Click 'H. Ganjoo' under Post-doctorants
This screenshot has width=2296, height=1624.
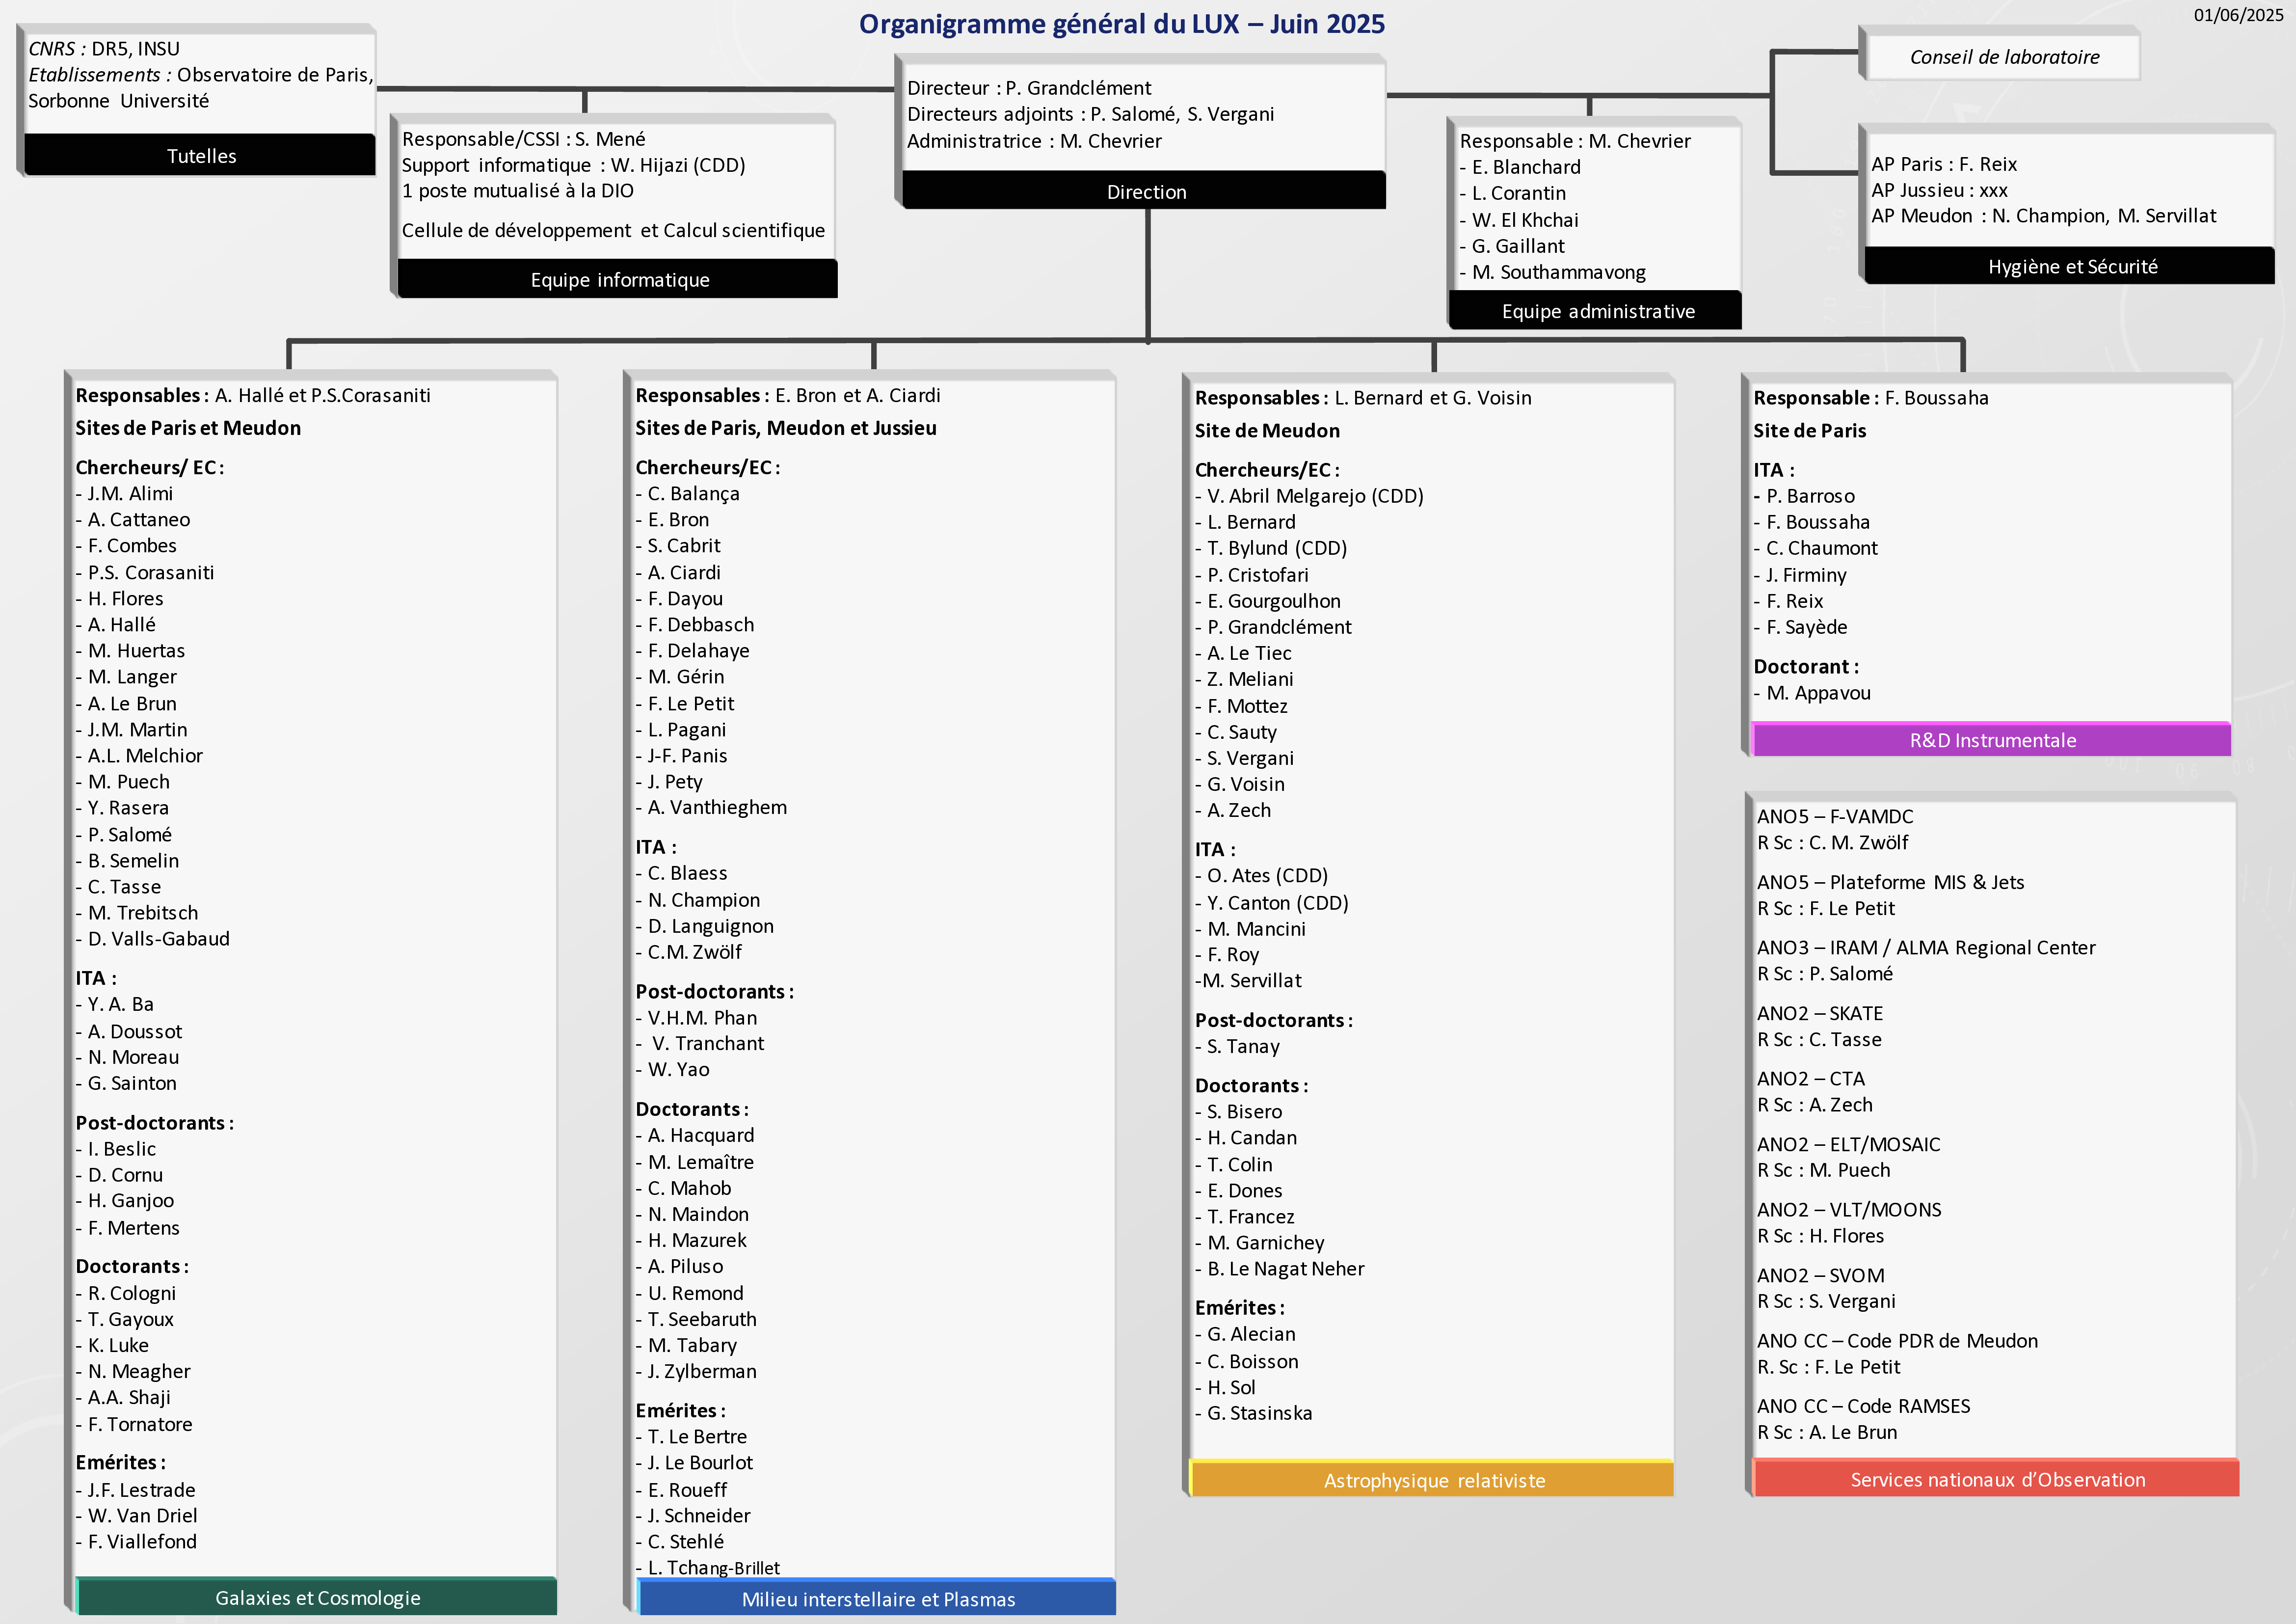tap(124, 1201)
